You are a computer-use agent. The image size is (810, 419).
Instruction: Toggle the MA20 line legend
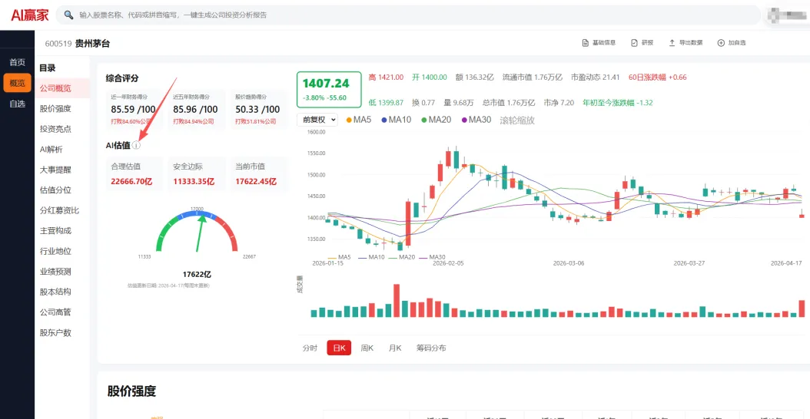pos(437,120)
